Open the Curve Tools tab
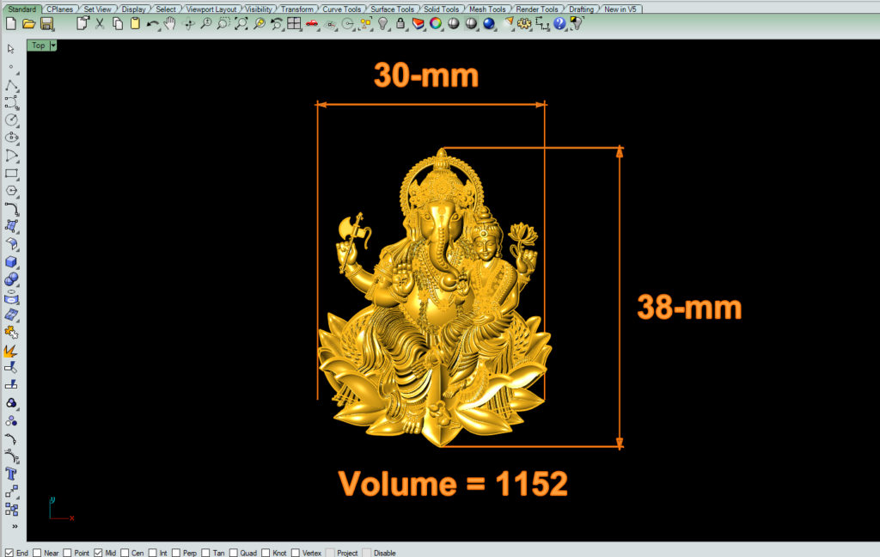 [x=341, y=9]
